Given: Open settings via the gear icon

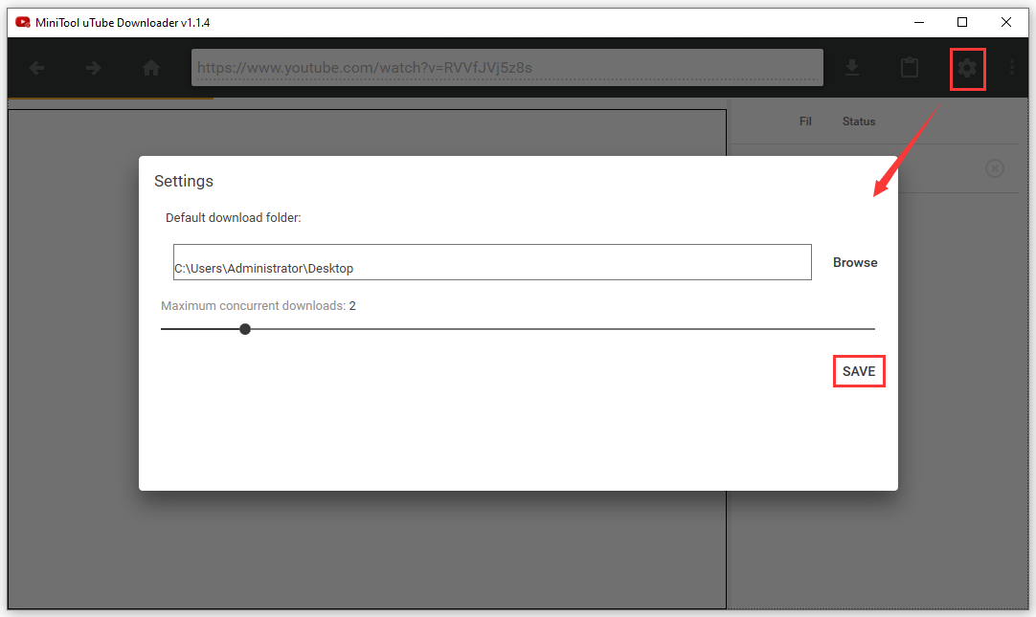Looking at the screenshot, I should pos(967,68).
